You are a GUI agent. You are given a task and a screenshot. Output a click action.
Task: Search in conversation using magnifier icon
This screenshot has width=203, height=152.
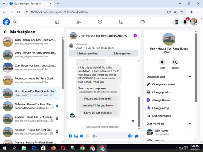point(175,62)
